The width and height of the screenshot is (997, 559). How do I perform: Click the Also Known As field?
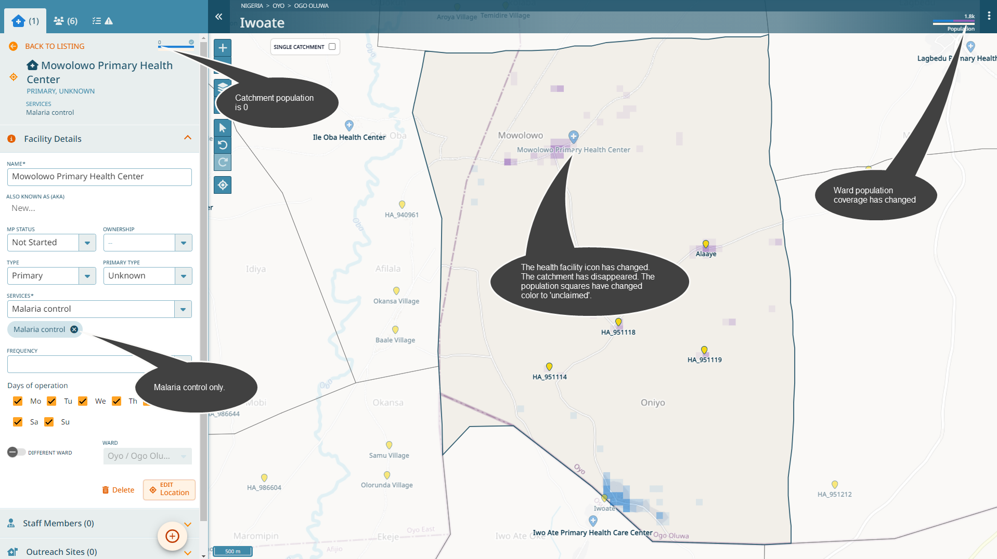[99, 208]
